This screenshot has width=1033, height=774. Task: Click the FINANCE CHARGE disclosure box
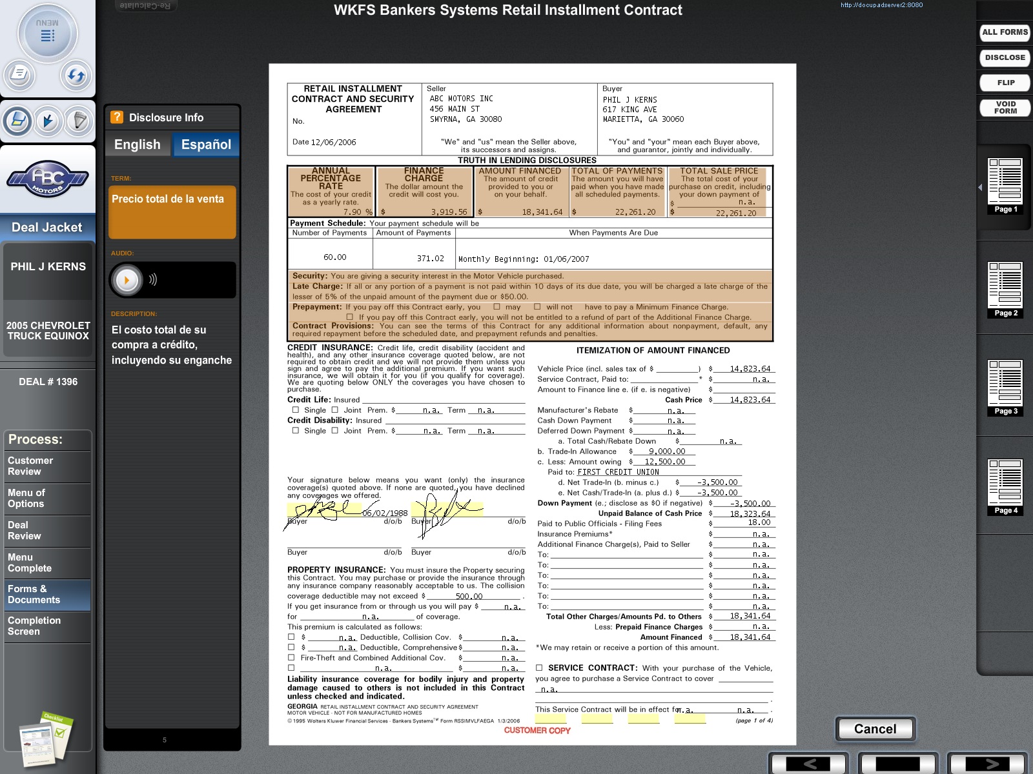coord(424,192)
